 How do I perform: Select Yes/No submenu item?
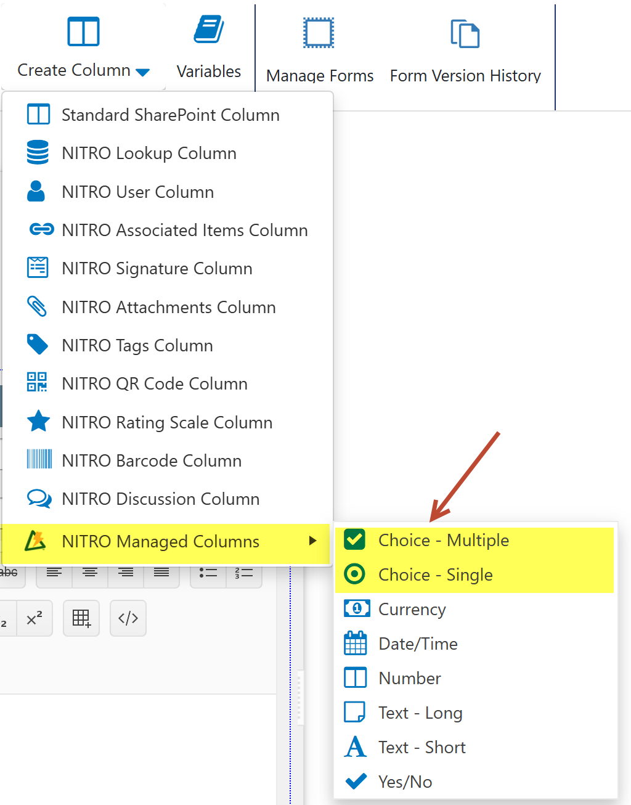[x=474, y=782]
